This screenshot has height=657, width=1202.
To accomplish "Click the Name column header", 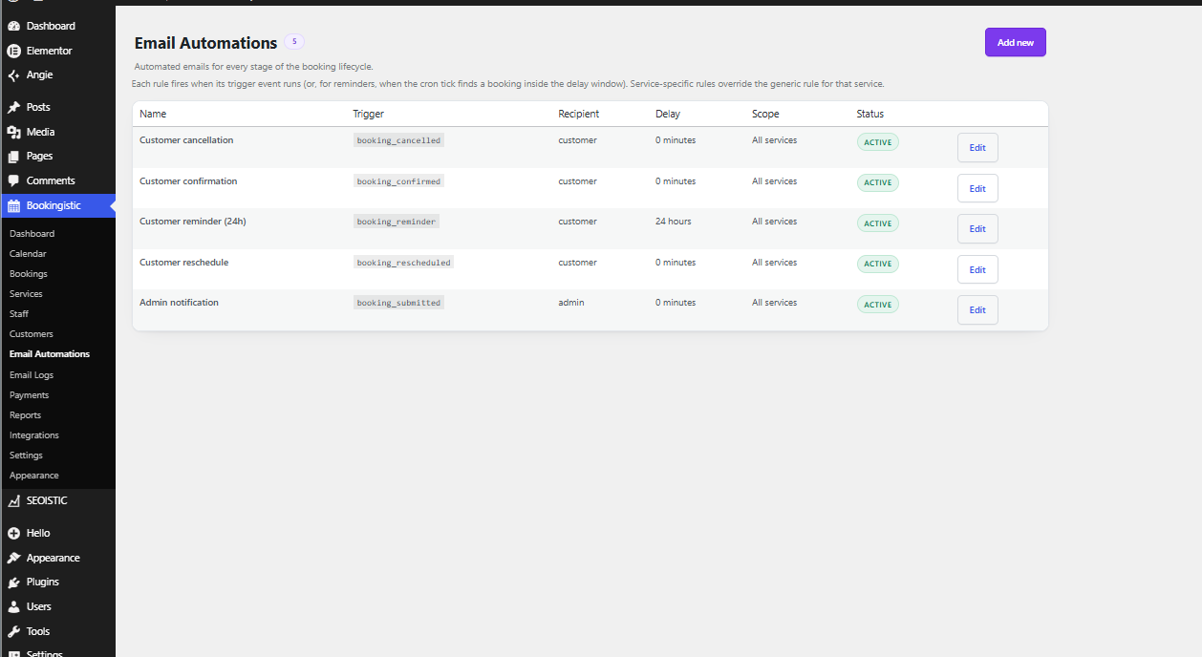I will click(153, 114).
